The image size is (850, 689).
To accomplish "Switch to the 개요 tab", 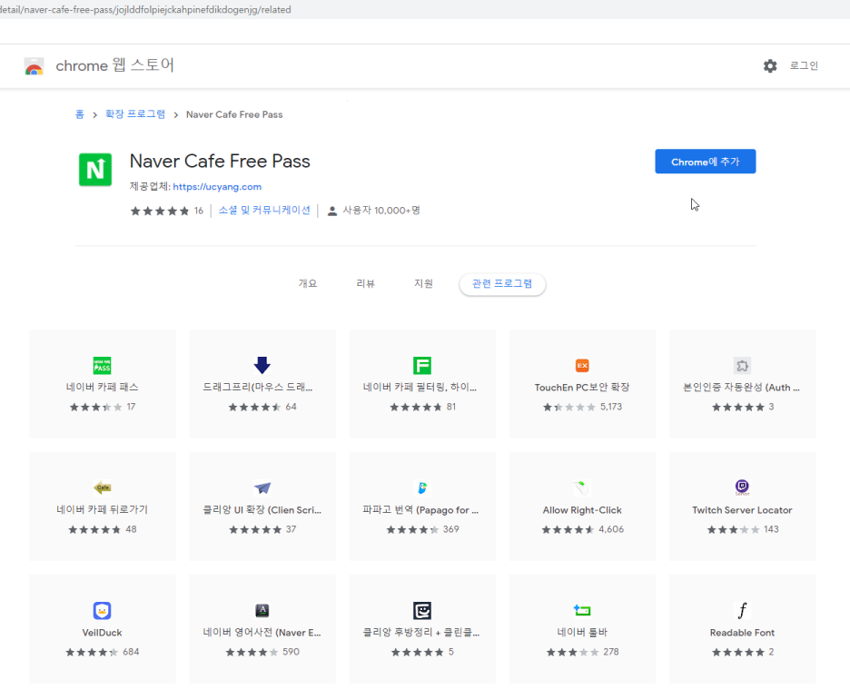I will point(307,283).
